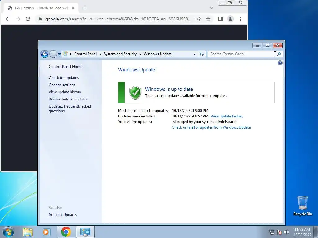318x238 pixels.
Task: Click Check for updates
Action: (x=64, y=78)
